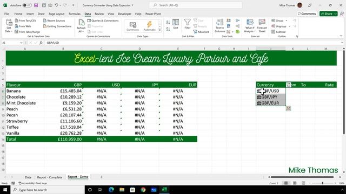Open Microsoft Edge from the taskbar
The image size is (346, 194).
pyautogui.click(x=111, y=190)
